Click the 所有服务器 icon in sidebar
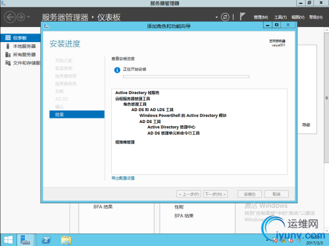329x246 pixels. [8, 55]
